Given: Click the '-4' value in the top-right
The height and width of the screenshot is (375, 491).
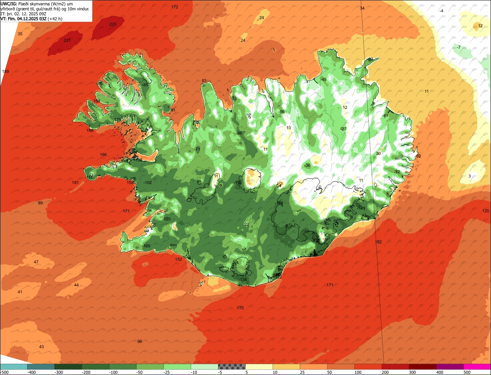Looking at the screenshot, I should [442, 11].
